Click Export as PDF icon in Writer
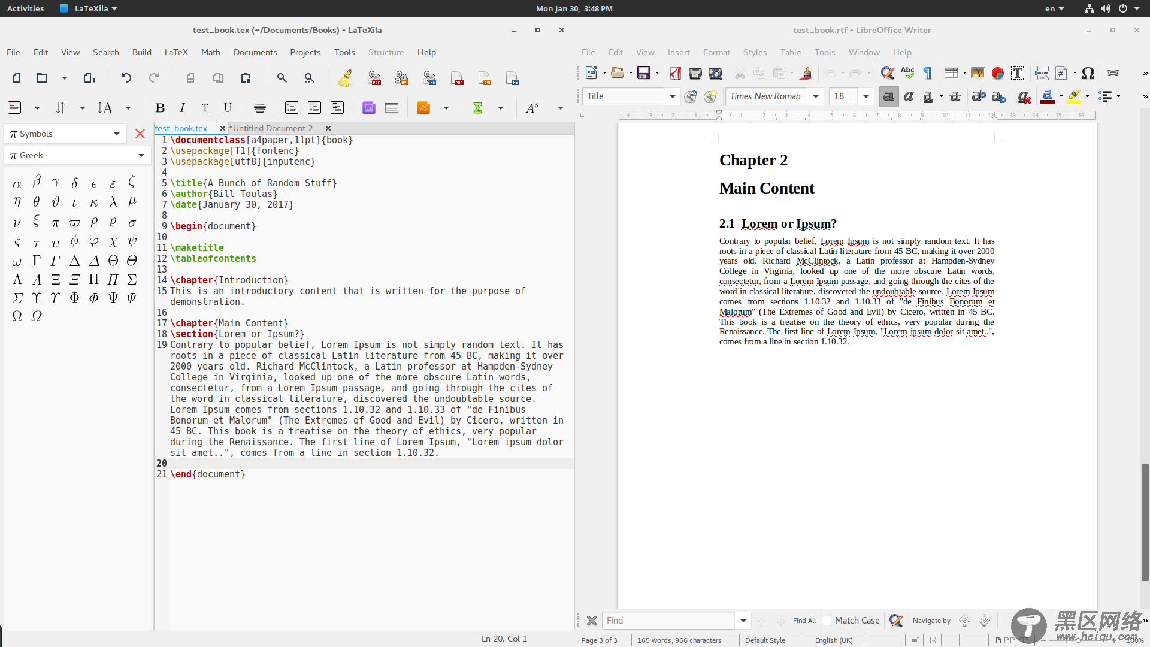 [676, 73]
